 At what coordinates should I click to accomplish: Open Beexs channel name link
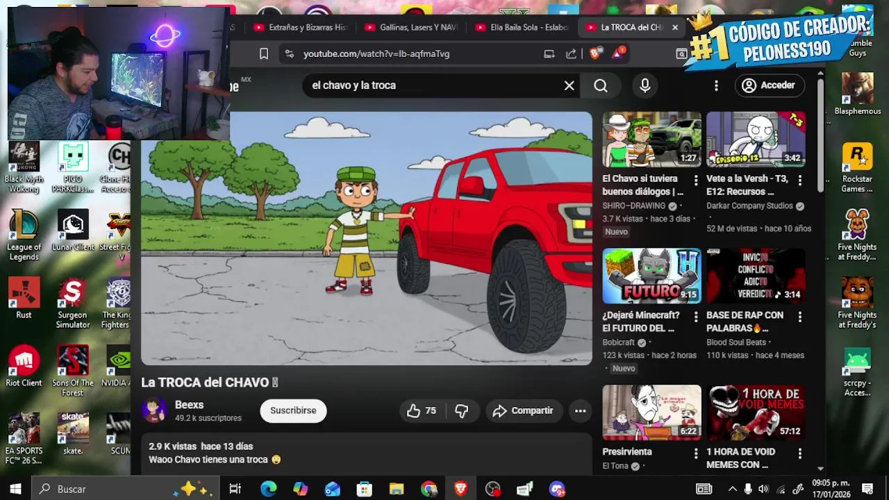[x=190, y=405]
